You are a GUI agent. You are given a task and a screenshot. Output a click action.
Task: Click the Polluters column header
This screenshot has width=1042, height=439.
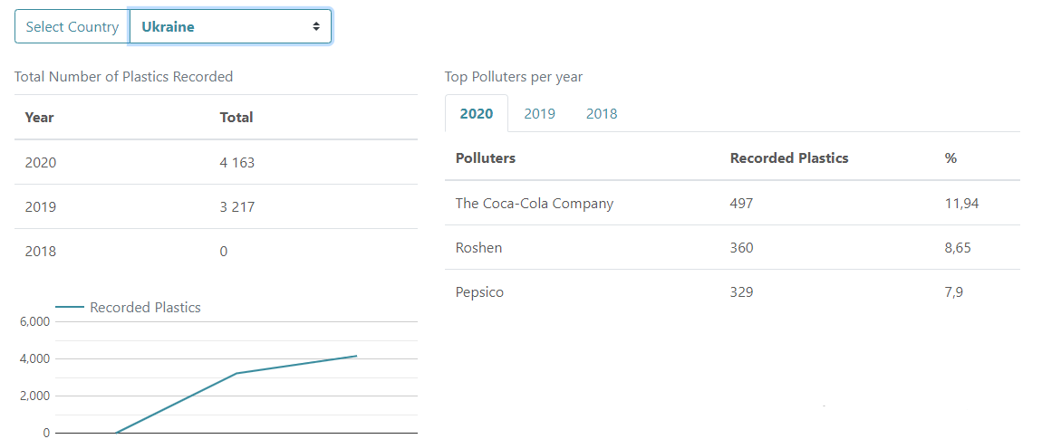point(485,158)
